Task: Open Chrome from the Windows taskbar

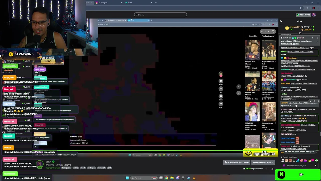Action: coord(166,178)
